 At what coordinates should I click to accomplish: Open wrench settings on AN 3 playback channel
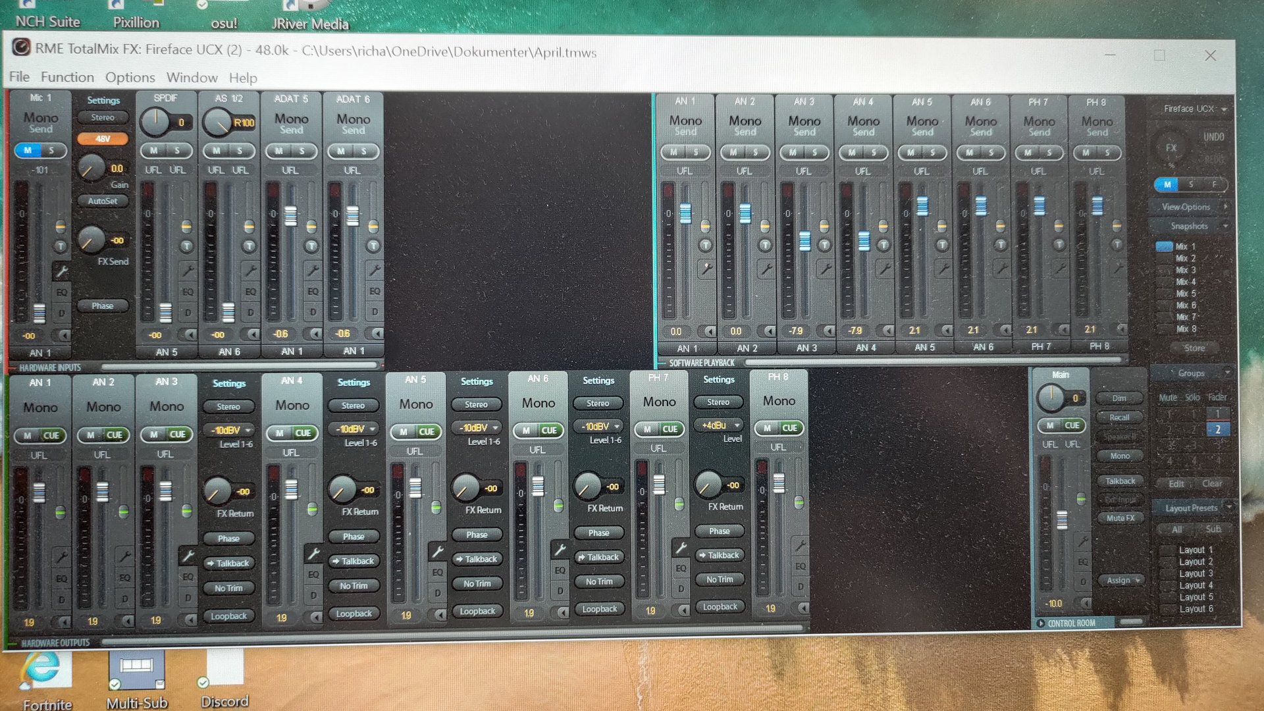tap(825, 269)
